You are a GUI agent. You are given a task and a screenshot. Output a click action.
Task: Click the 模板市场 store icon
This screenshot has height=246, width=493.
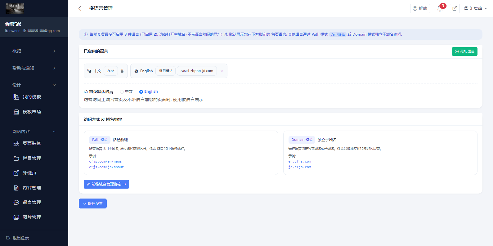click(16, 112)
